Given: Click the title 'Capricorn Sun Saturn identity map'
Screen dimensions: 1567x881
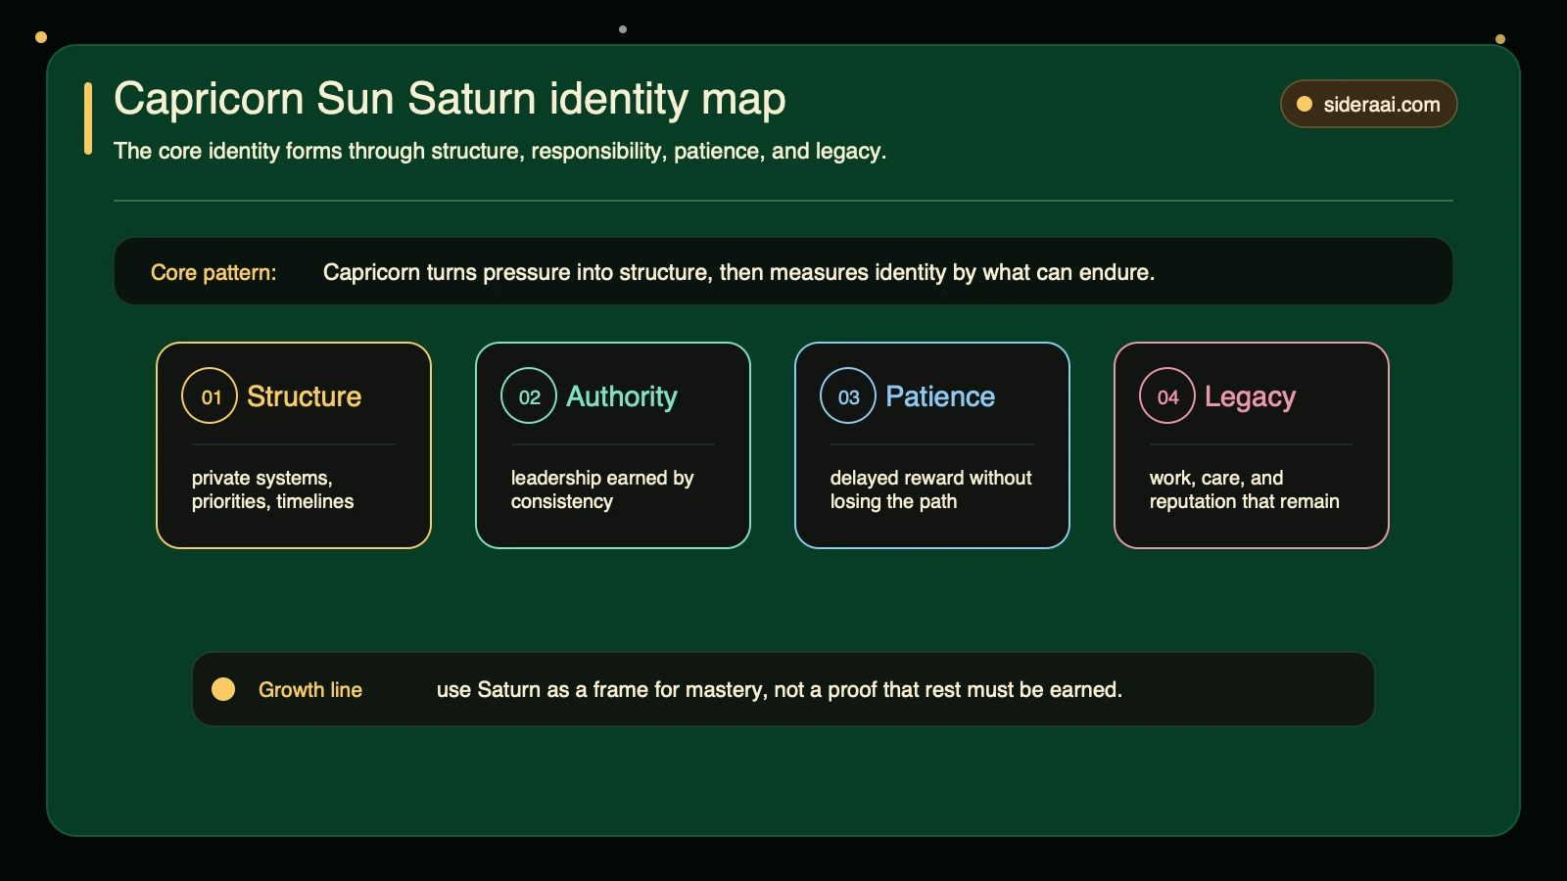Looking at the screenshot, I should (450, 99).
